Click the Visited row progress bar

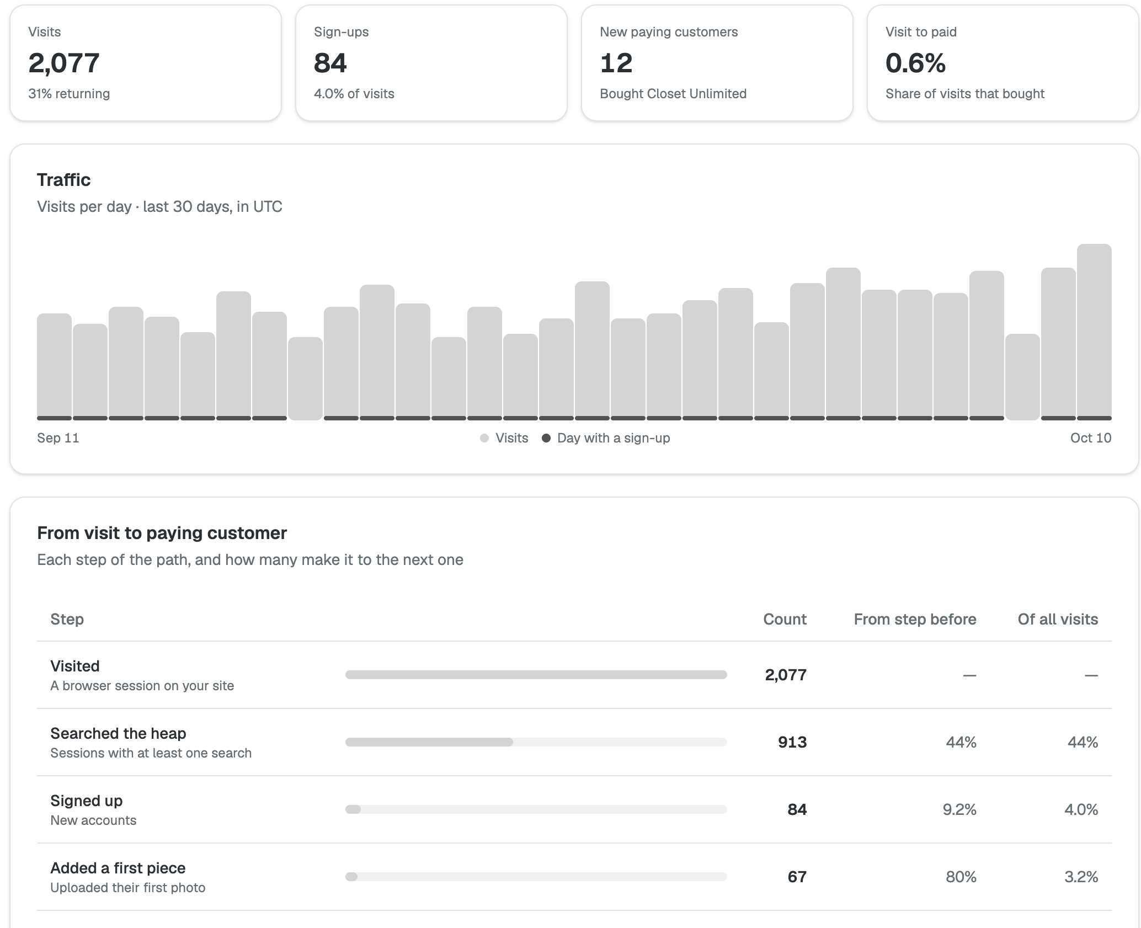(x=536, y=675)
